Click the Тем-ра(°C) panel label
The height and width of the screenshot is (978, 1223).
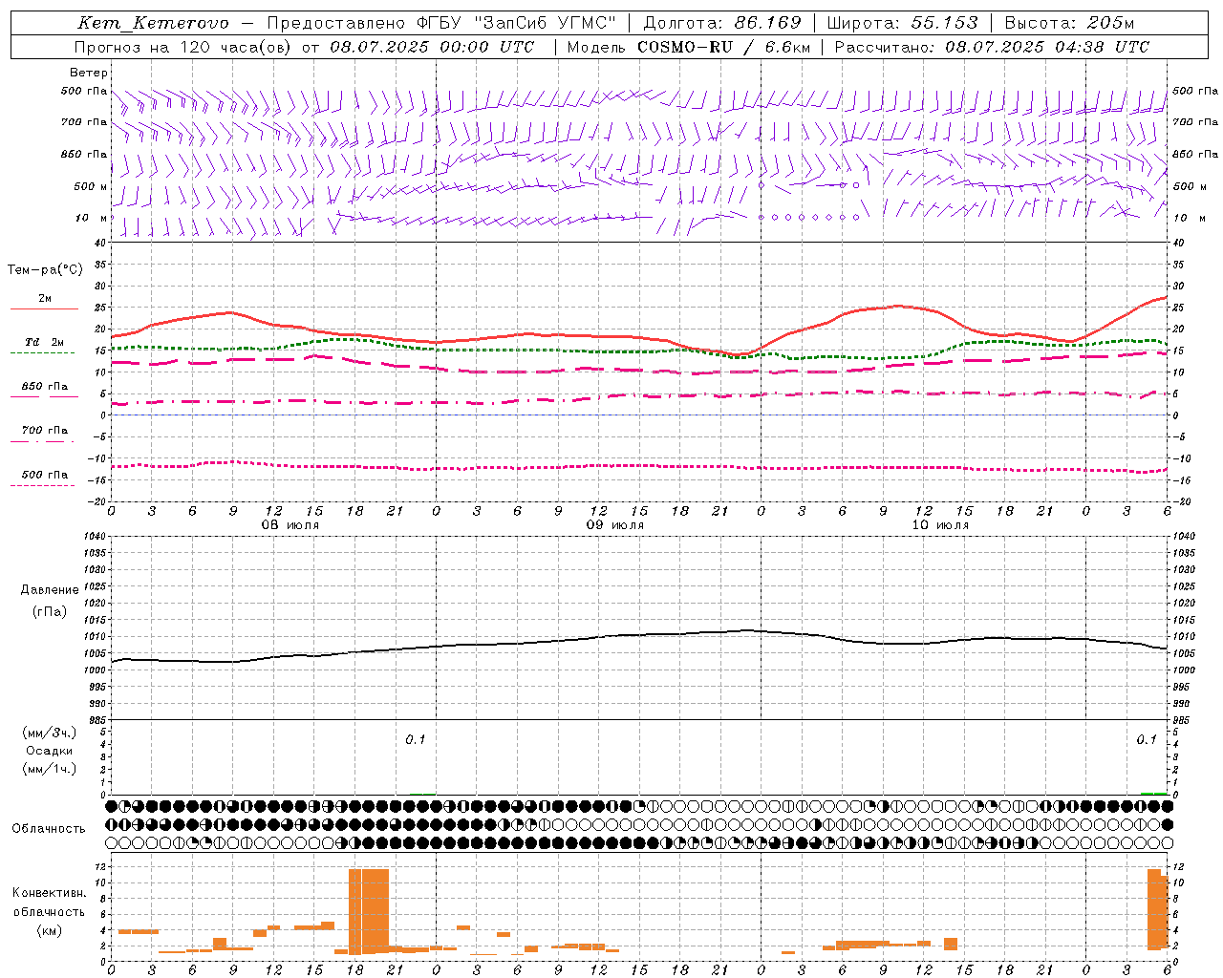45,270
